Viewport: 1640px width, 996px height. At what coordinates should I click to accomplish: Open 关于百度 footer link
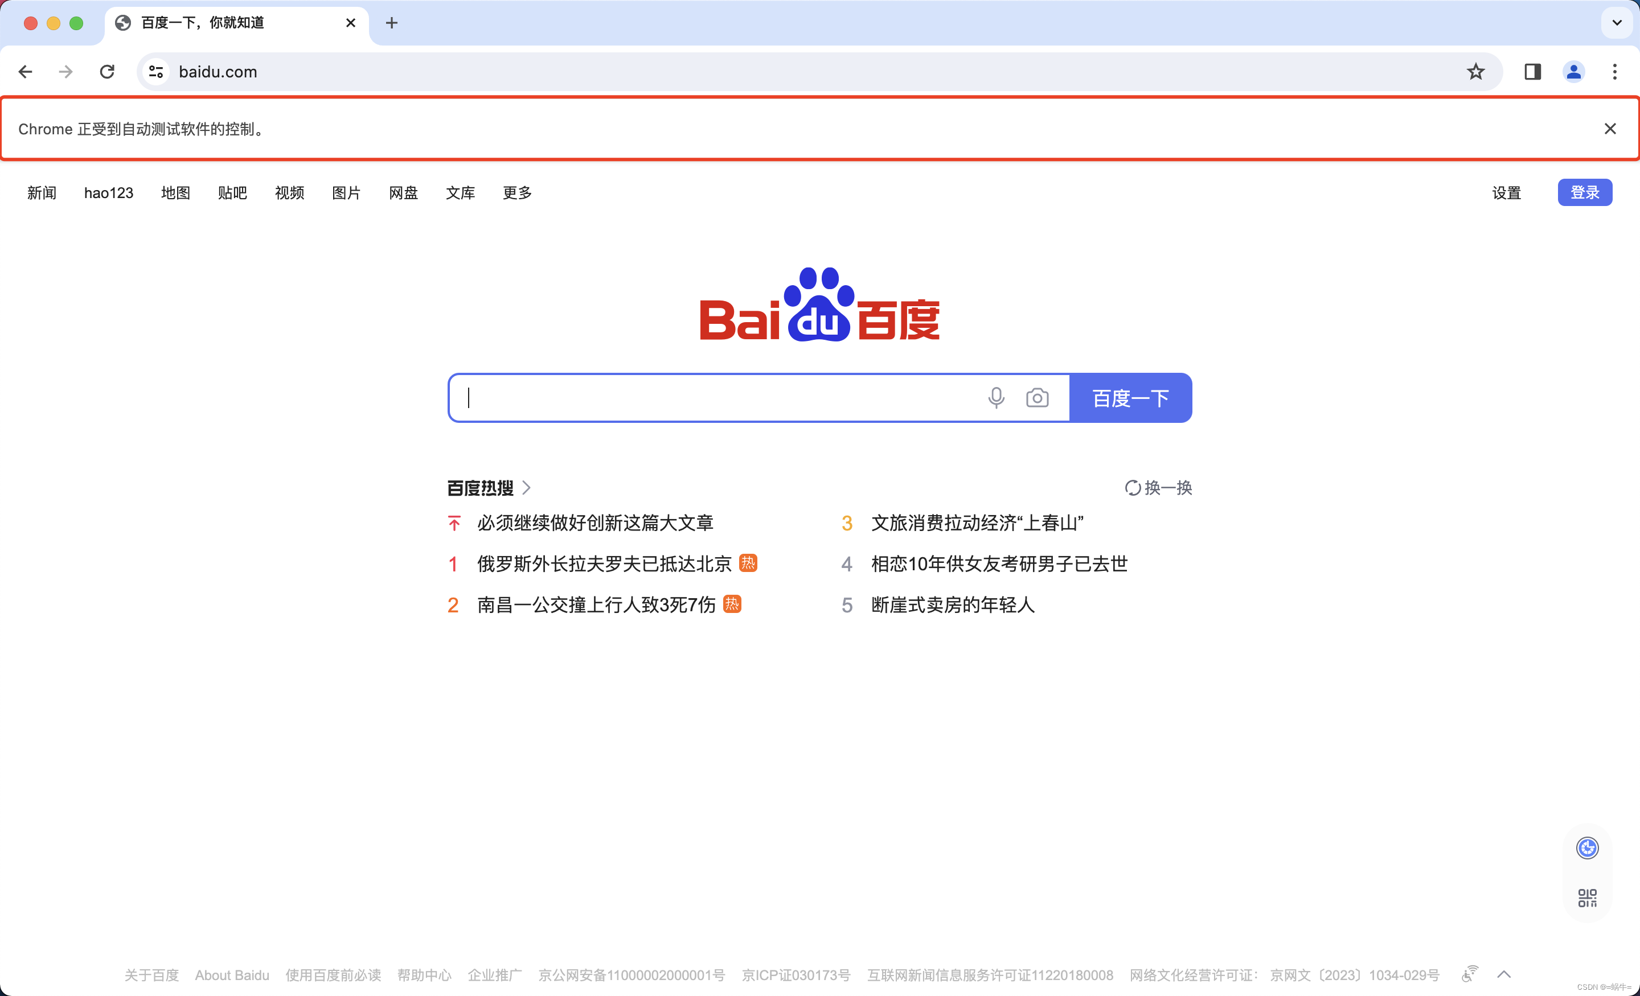(151, 976)
